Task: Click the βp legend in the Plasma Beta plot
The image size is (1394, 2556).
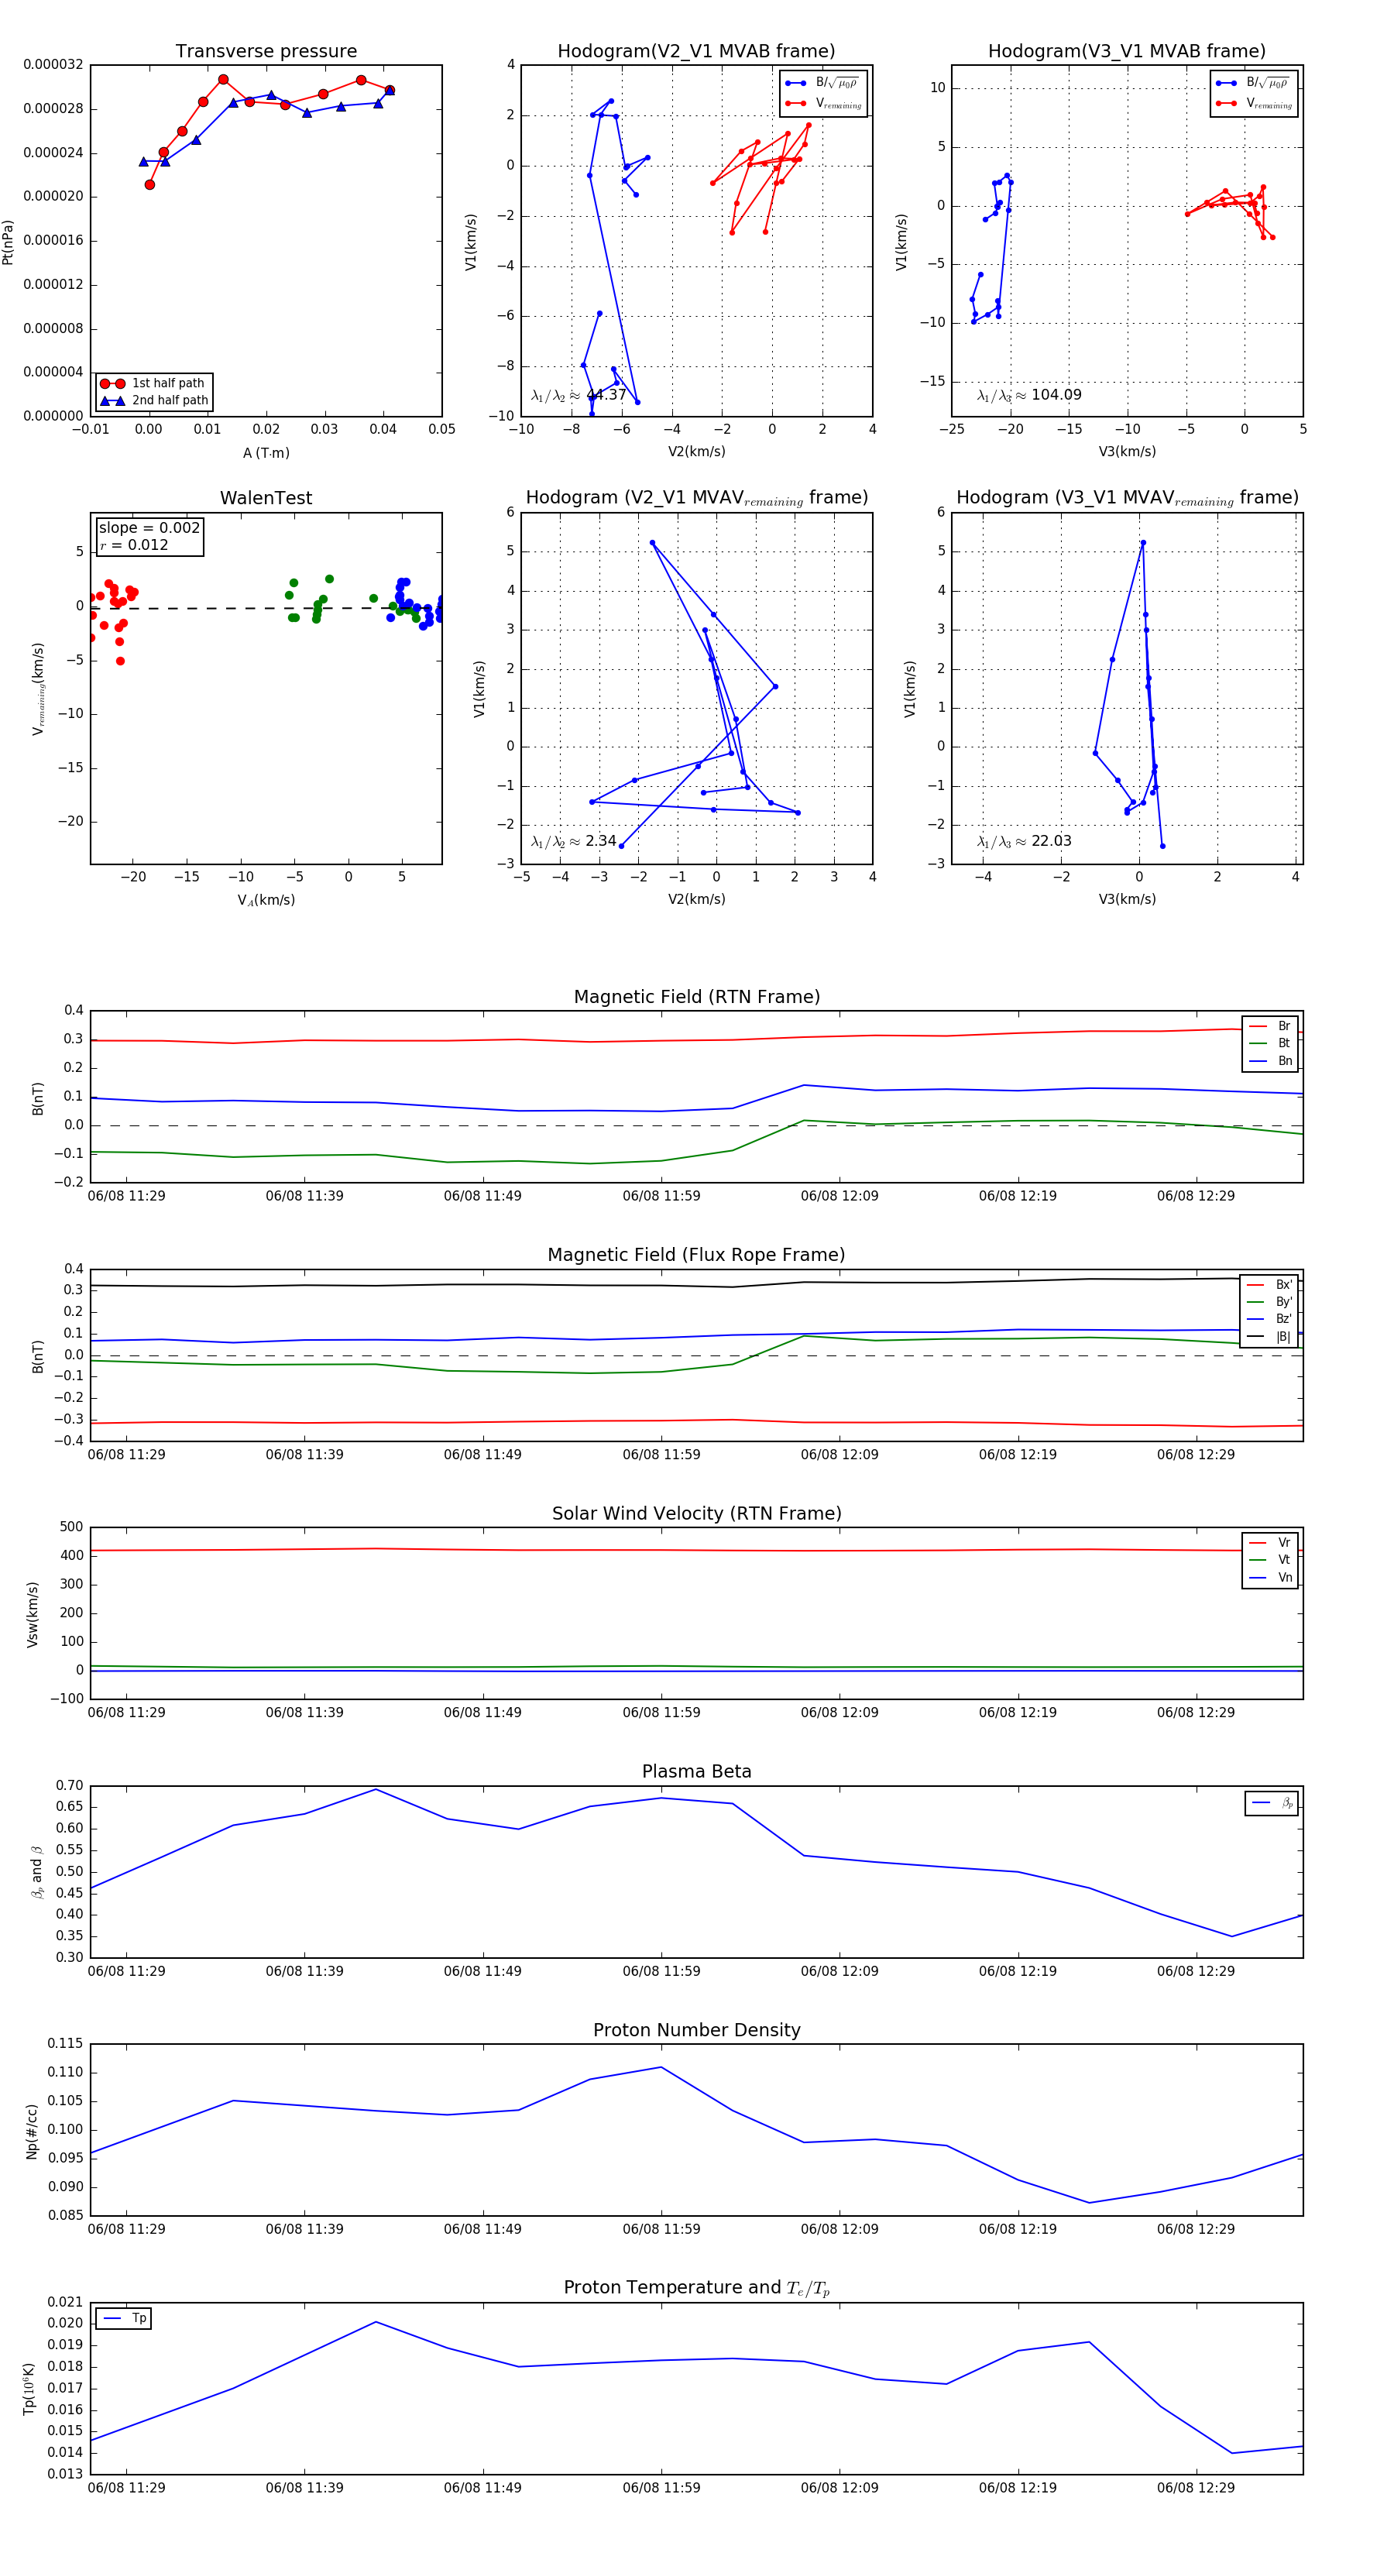Action: [1272, 1803]
